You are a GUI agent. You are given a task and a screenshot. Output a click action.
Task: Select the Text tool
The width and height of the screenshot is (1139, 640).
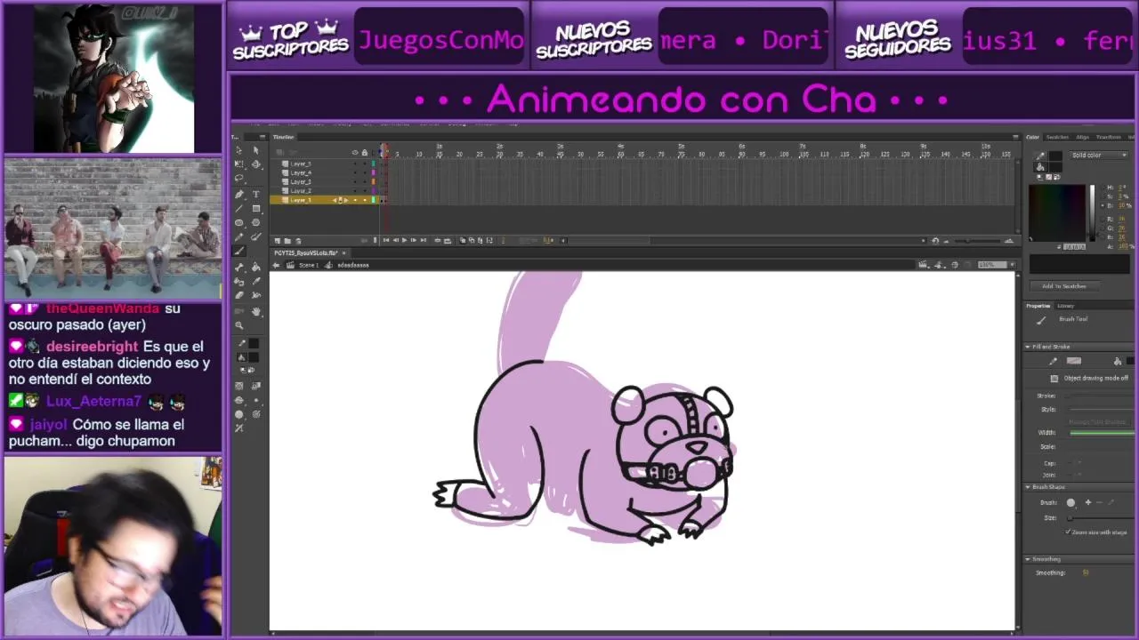click(x=256, y=195)
